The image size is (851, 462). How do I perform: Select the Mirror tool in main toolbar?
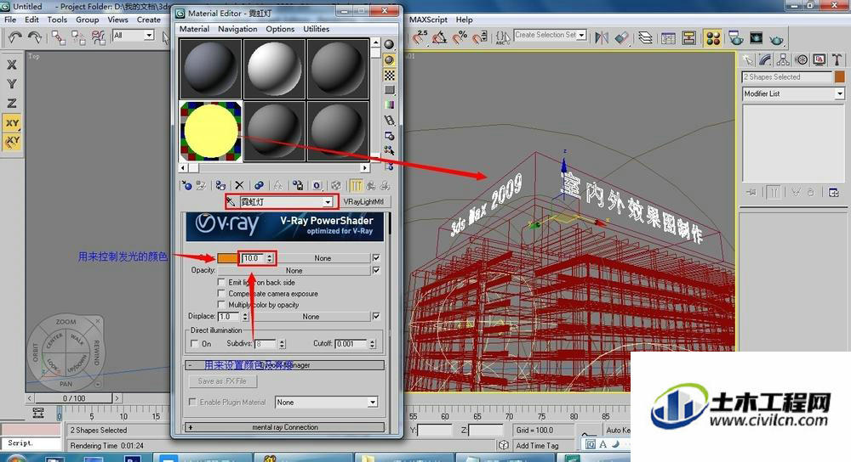click(602, 37)
